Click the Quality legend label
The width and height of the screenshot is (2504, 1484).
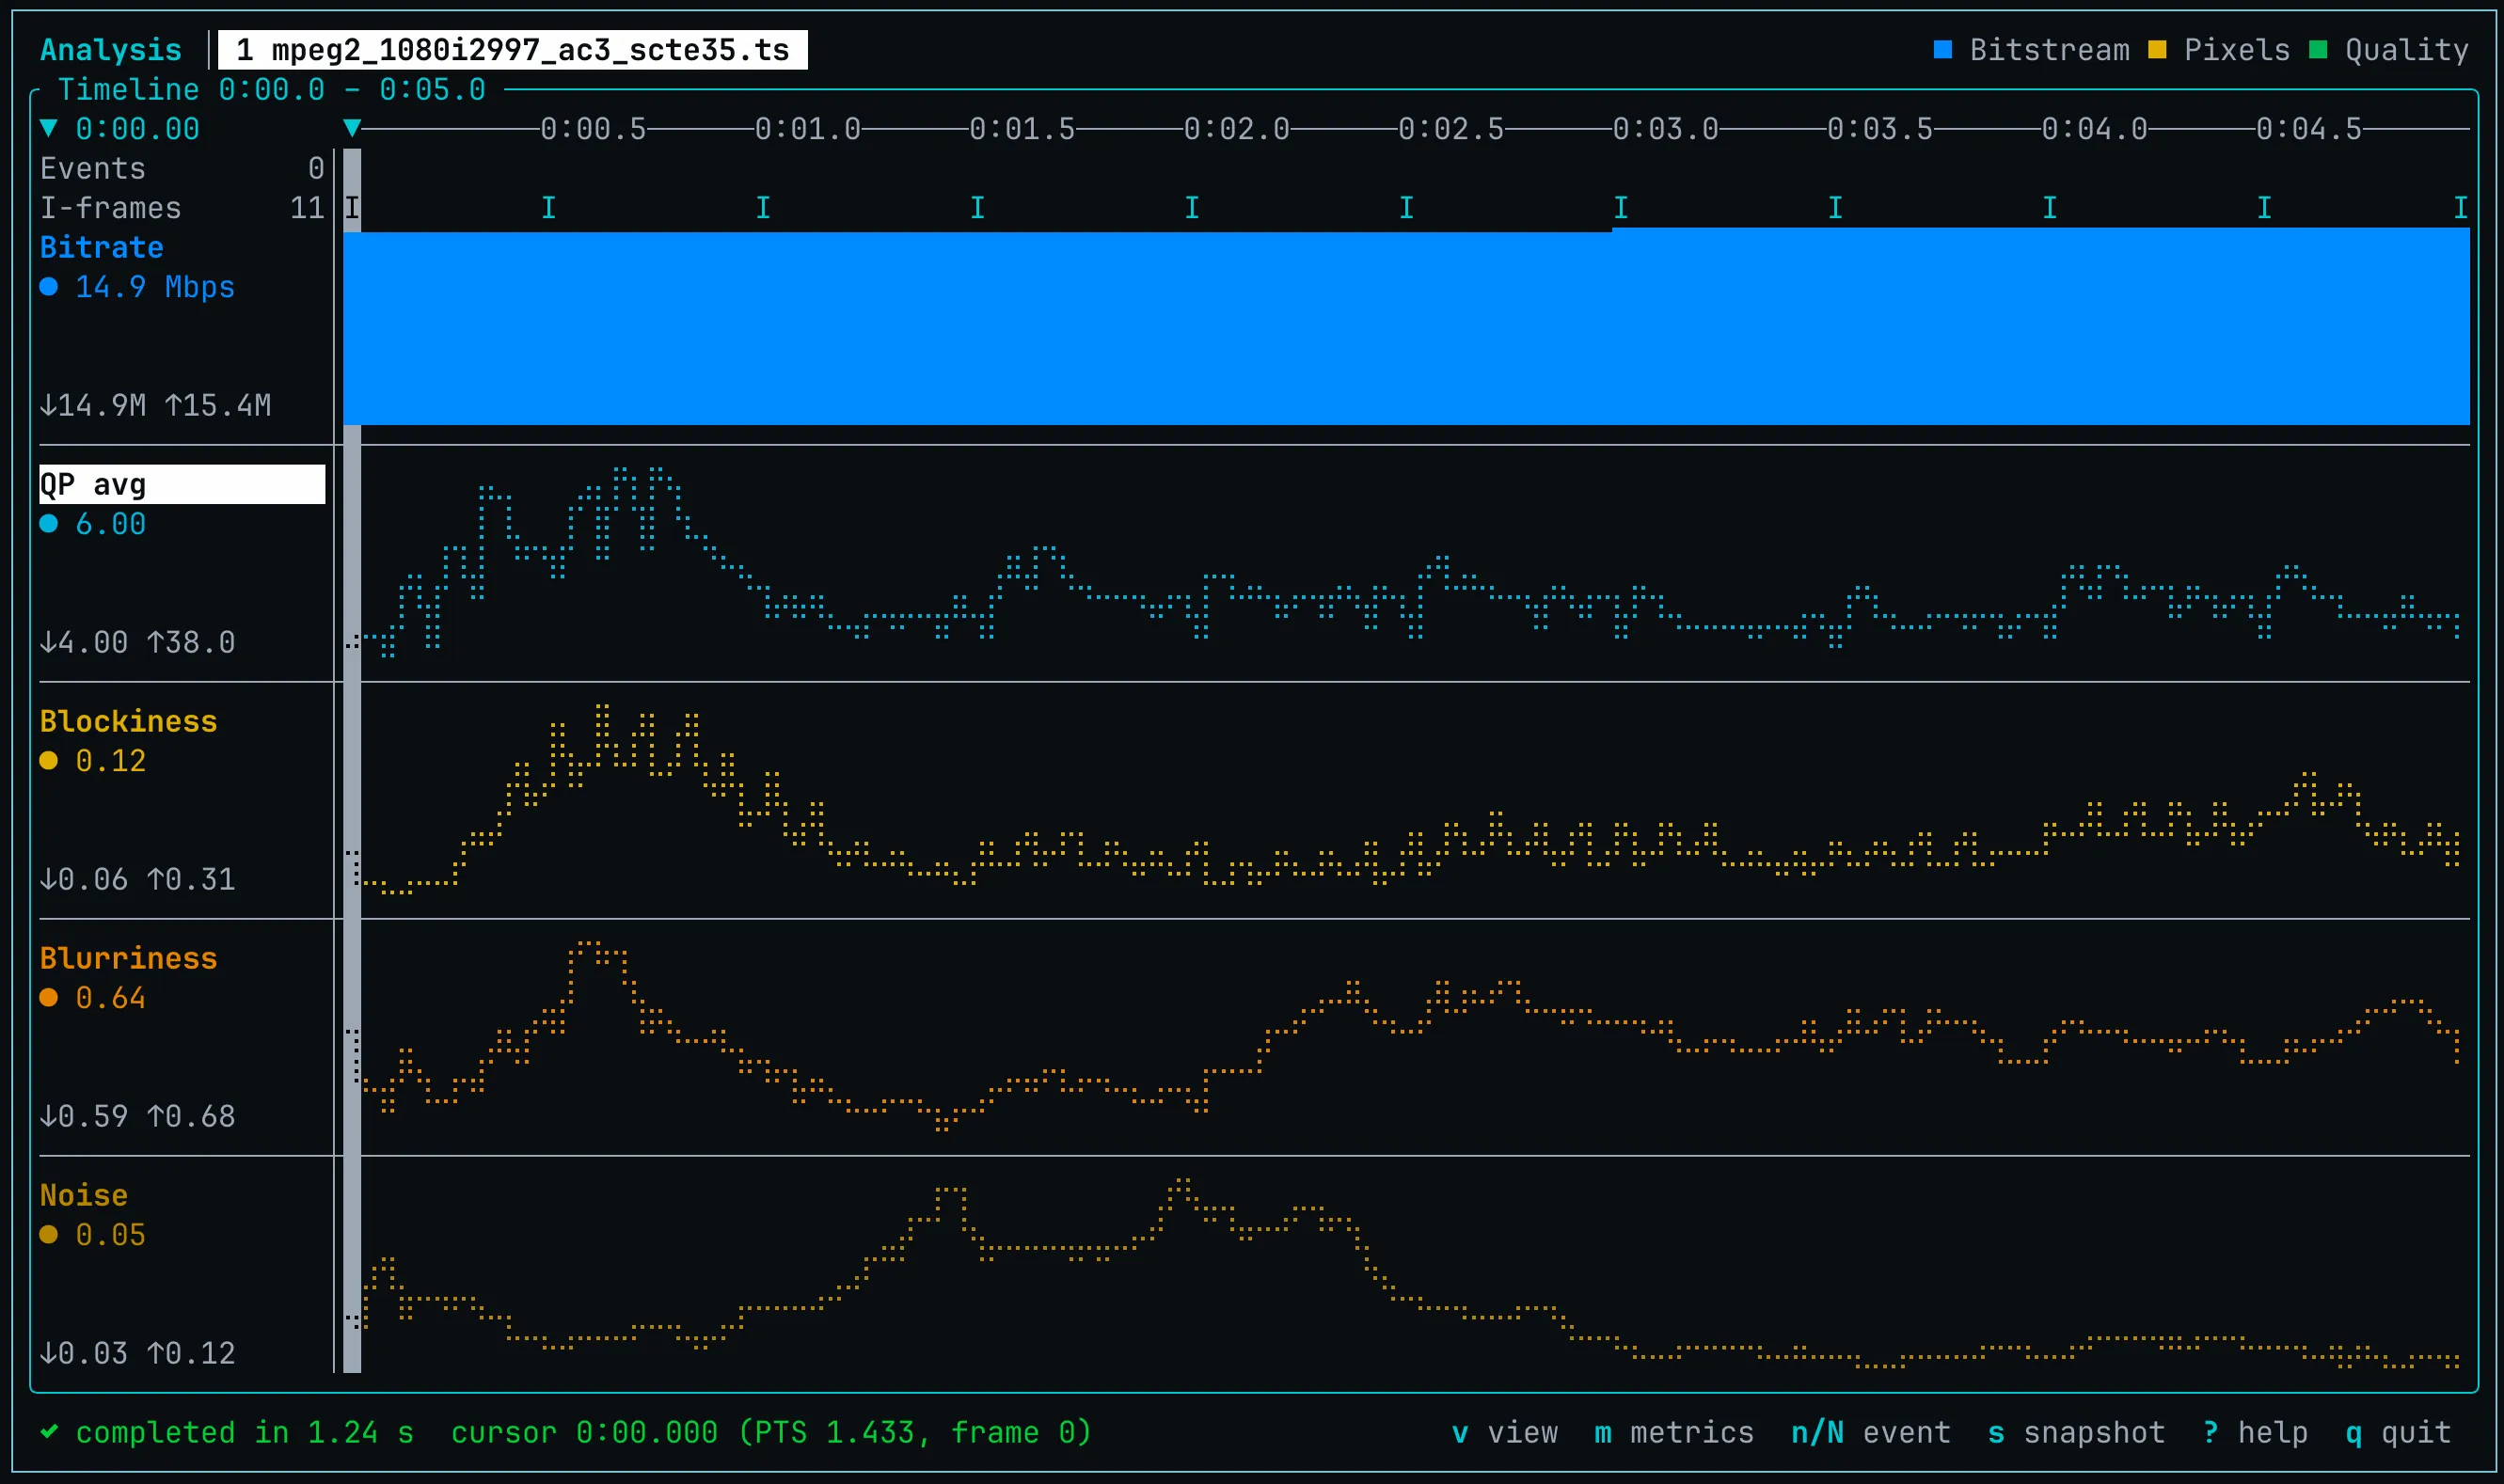(x=2407, y=50)
